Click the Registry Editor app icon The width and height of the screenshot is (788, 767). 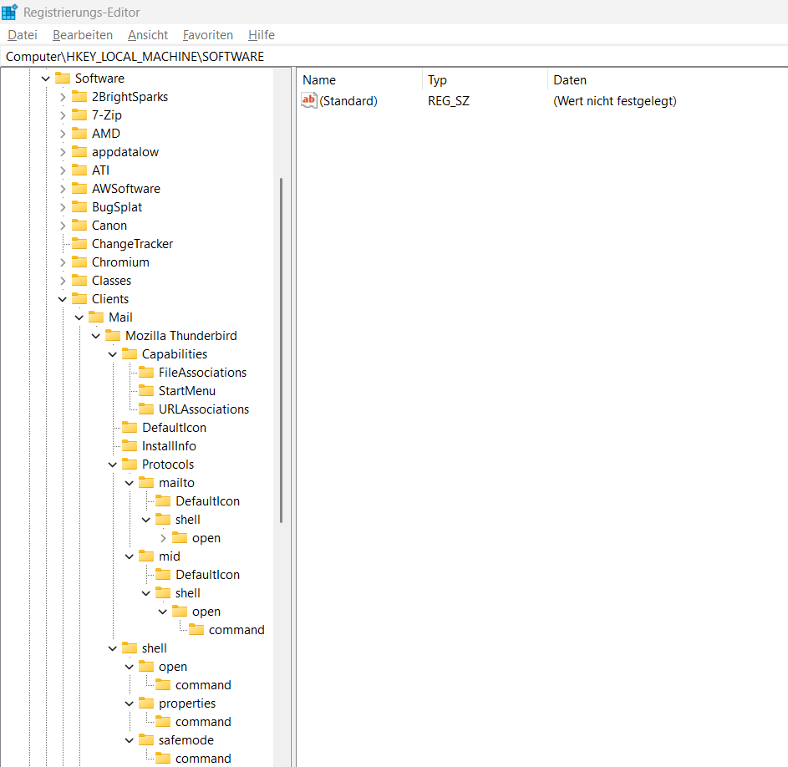(x=9, y=12)
